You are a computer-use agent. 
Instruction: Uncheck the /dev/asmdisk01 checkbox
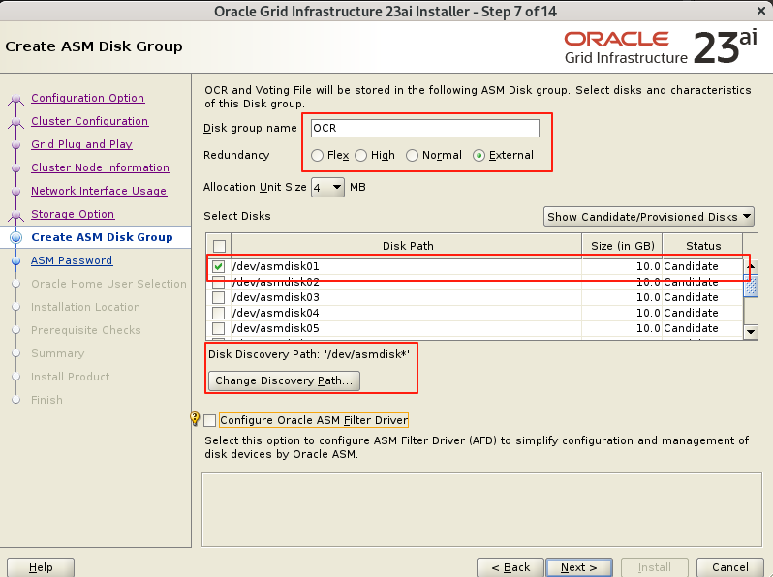pyautogui.click(x=218, y=266)
